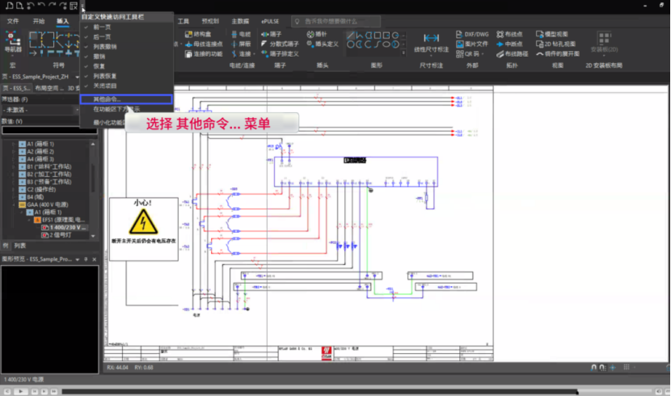Select the Linear dimension (线性尺寸标注) tool
Screen dimensions: 671x396
432,43
